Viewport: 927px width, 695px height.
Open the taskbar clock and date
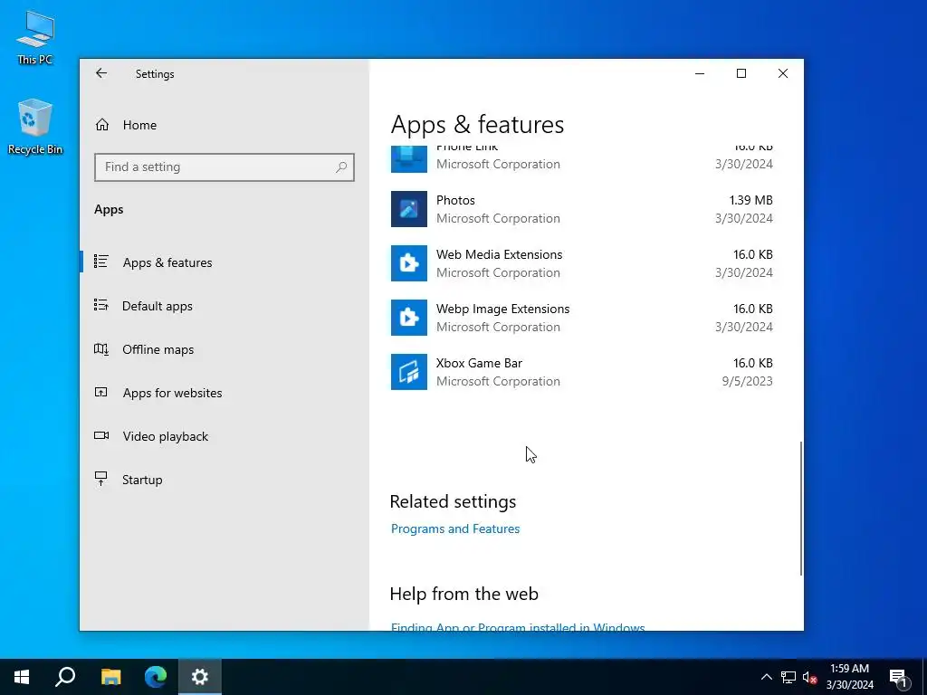coord(849,677)
